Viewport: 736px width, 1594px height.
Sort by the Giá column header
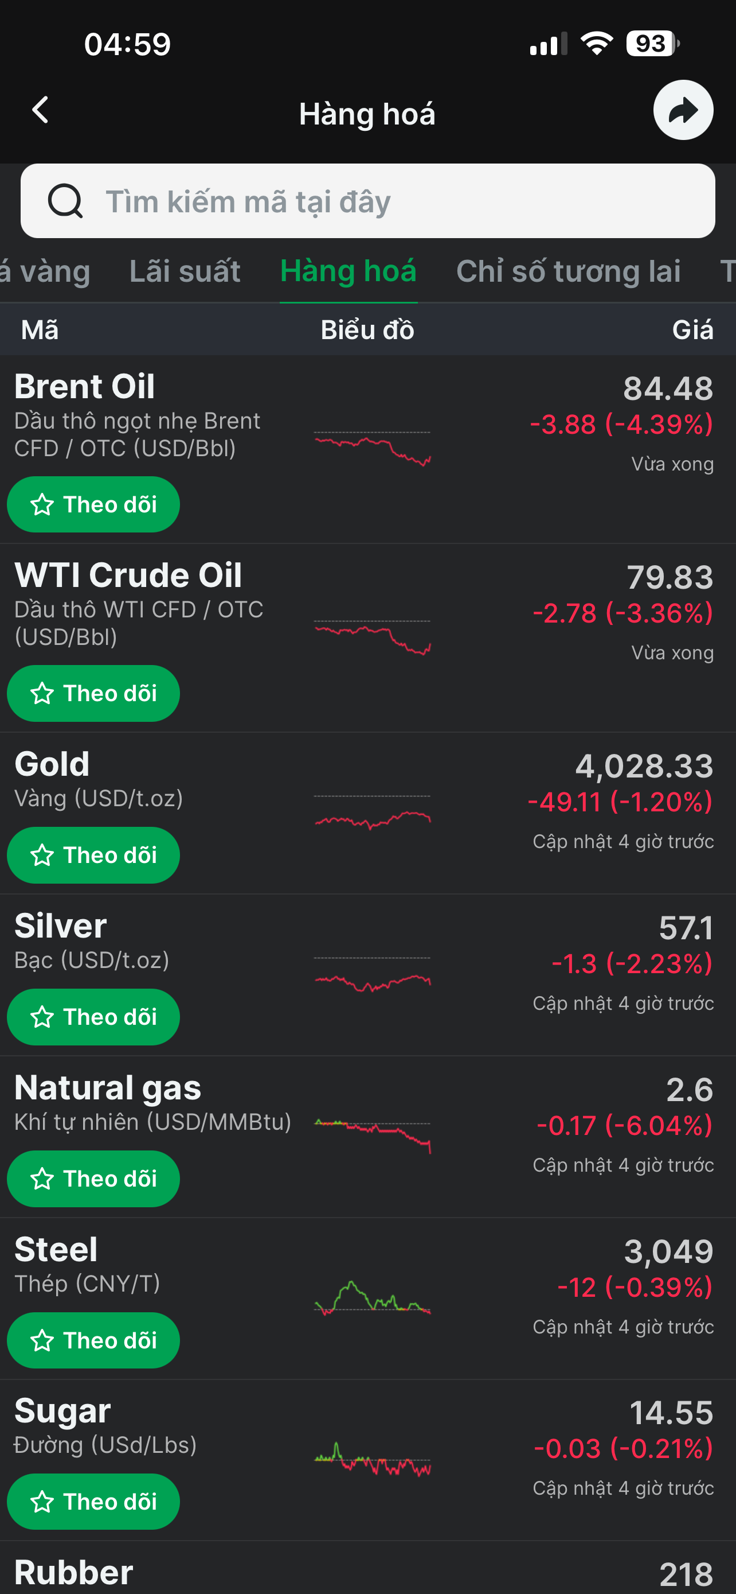[x=693, y=330]
